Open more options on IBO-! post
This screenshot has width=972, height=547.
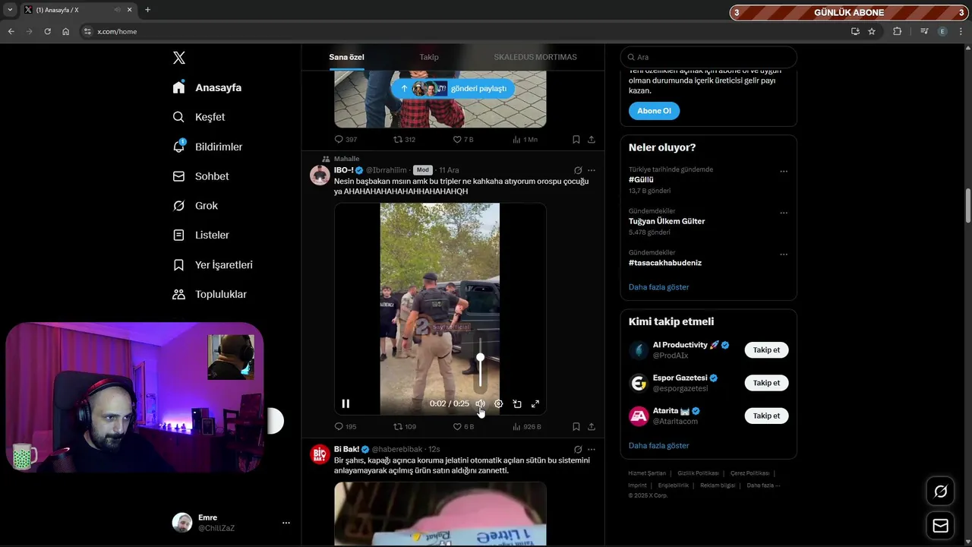(x=592, y=170)
